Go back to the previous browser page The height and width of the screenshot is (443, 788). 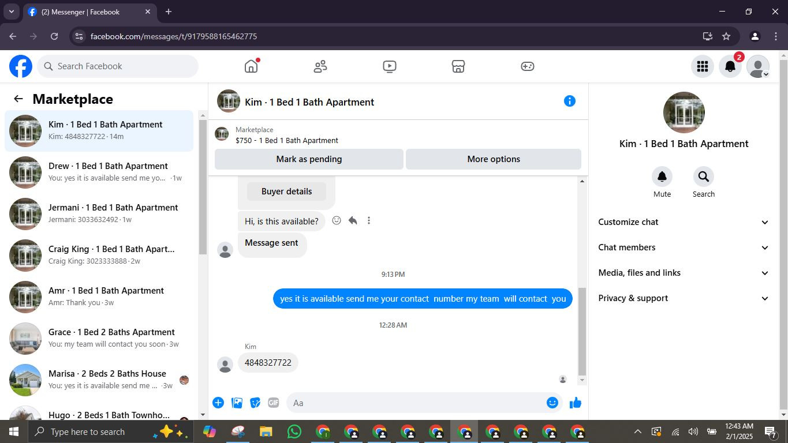tap(13, 36)
